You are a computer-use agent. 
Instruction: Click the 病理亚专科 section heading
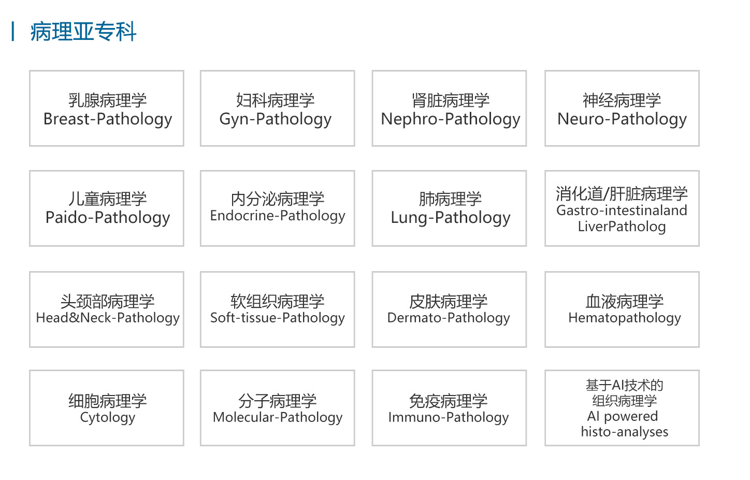(83, 32)
